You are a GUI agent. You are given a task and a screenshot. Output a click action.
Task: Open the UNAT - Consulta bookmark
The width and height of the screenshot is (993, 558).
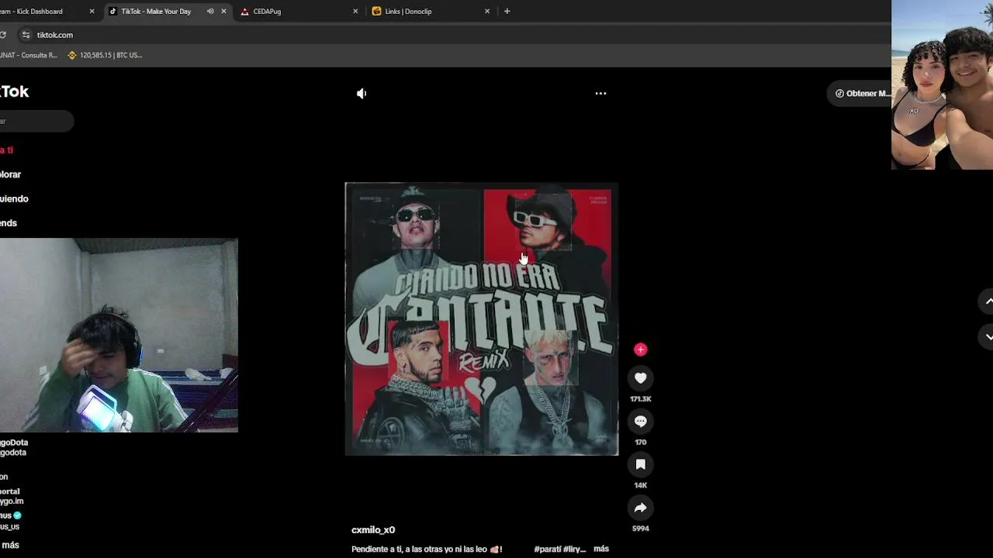pos(29,55)
